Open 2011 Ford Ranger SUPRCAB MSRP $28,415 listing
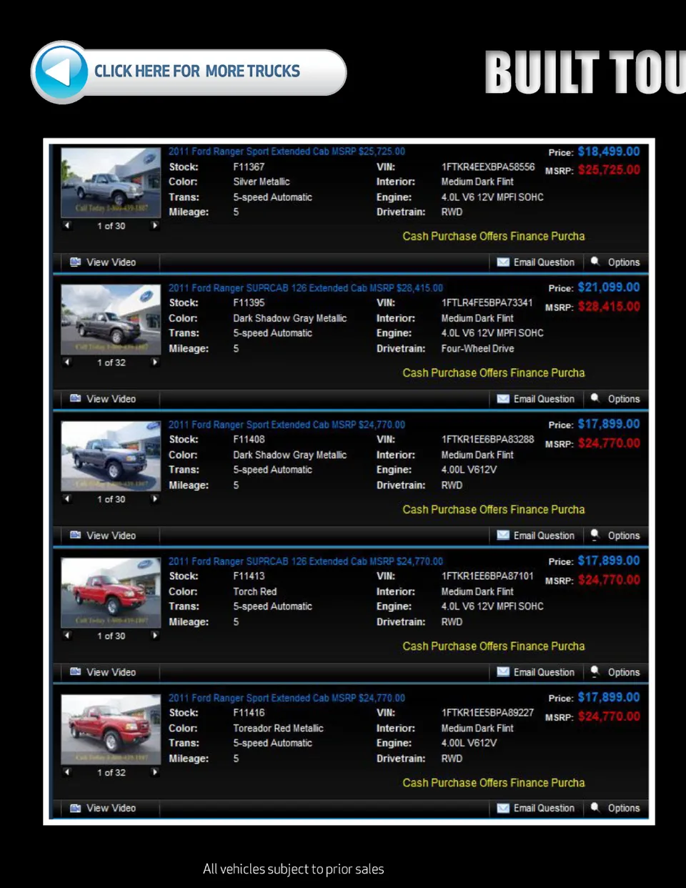Image resolution: width=686 pixels, height=888 pixels. click(305, 288)
